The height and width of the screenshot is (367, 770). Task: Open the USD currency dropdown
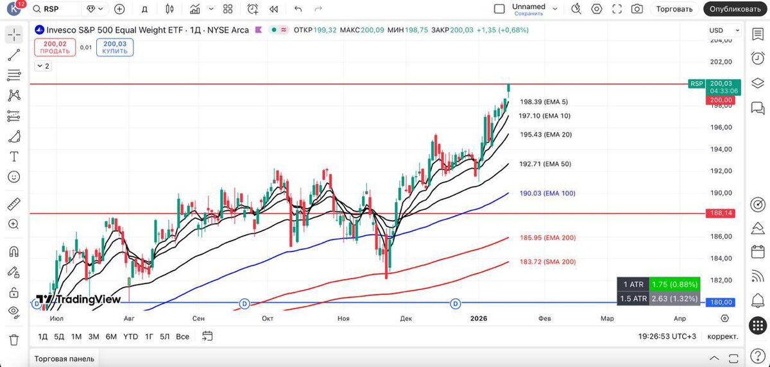[x=724, y=30]
